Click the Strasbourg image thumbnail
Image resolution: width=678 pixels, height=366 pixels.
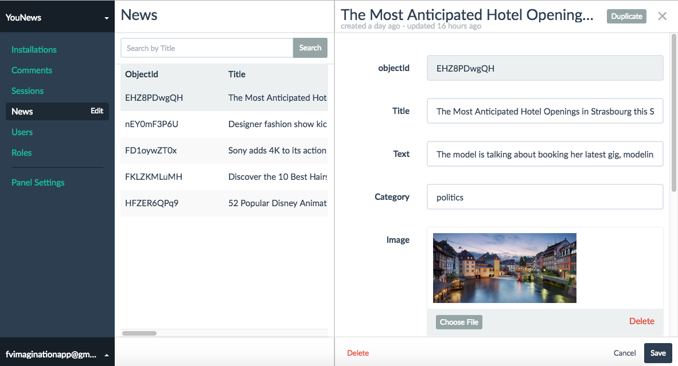click(x=505, y=268)
